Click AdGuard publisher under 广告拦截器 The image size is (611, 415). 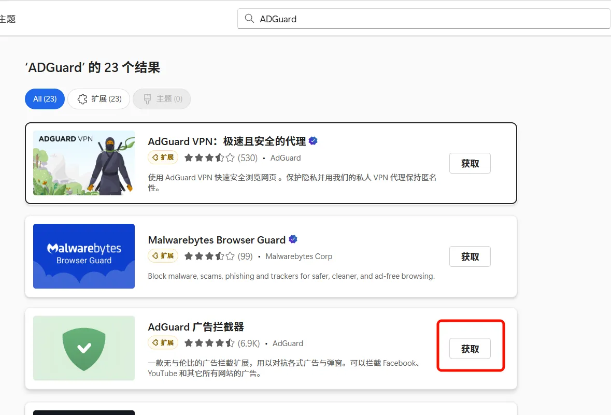288,344
